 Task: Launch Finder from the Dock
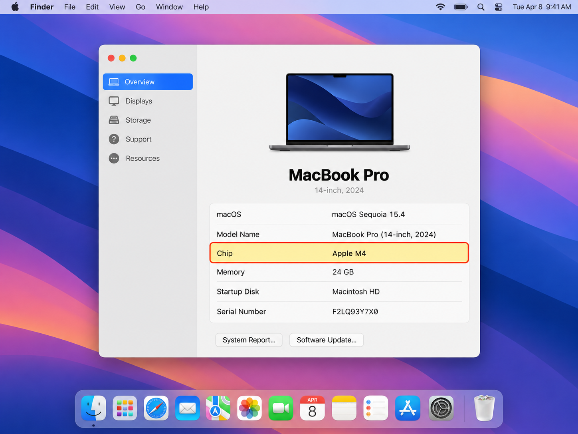(94, 408)
